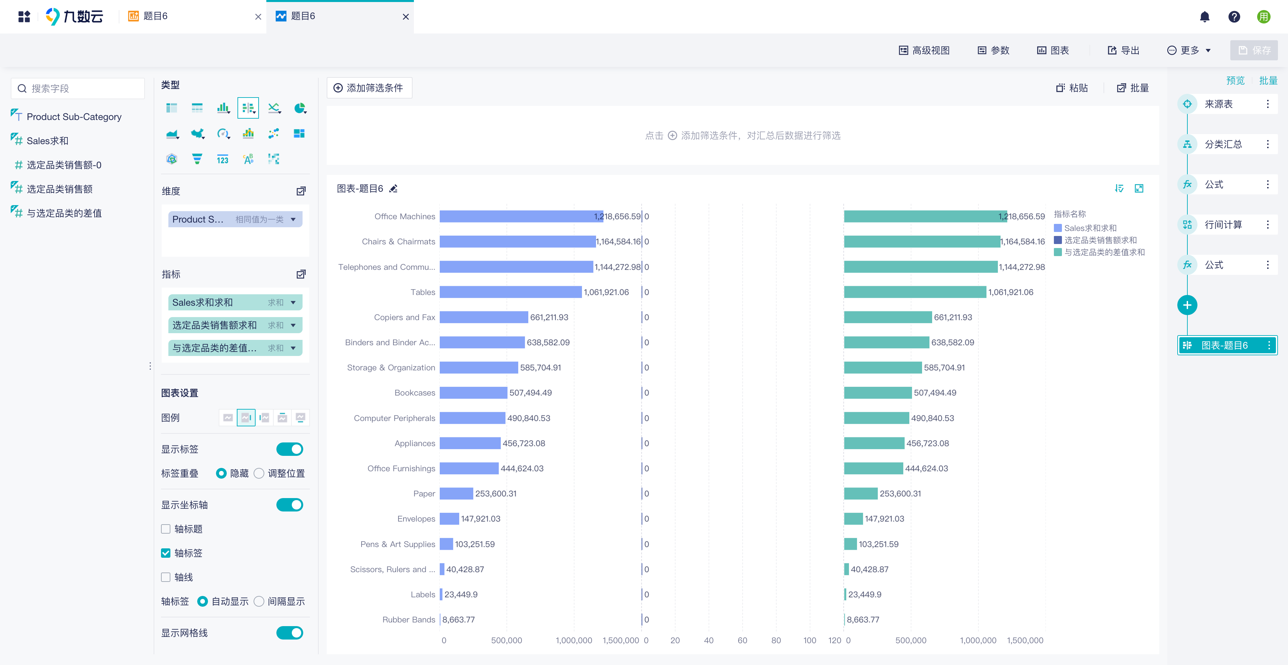Viewport: 1288px width, 665px height.
Task: Open the Product S... dimension dropdown
Action: [293, 219]
